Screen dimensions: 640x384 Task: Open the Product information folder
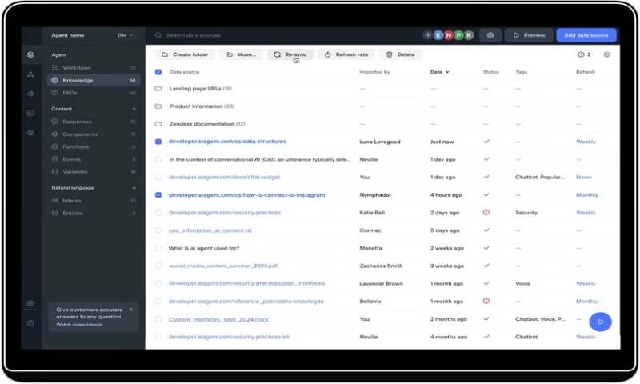pos(202,106)
